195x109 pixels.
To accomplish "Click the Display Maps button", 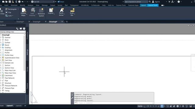I will [x=23, y=12].
